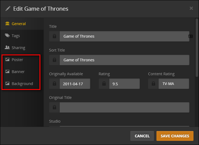This screenshot has height=145, width=199.
Task: Click into the empty Original Title field
Action: 125,107
